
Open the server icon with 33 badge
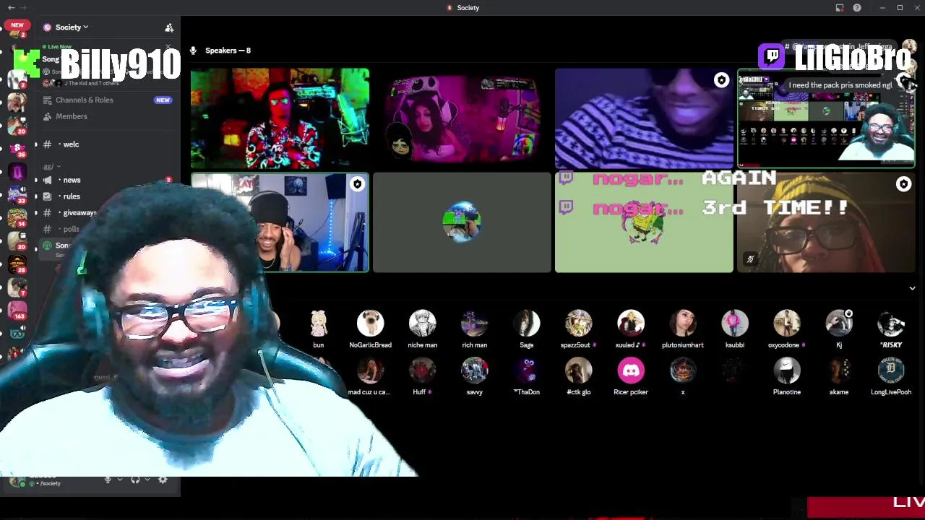pos(17,194)
